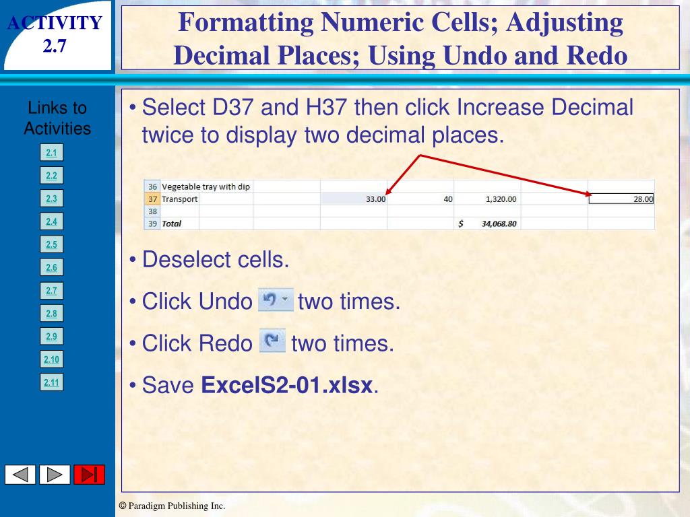This screenshot has height=517, width=690.
Task: Navigate to activity link 2.7
Action: [x=51, y=290]
